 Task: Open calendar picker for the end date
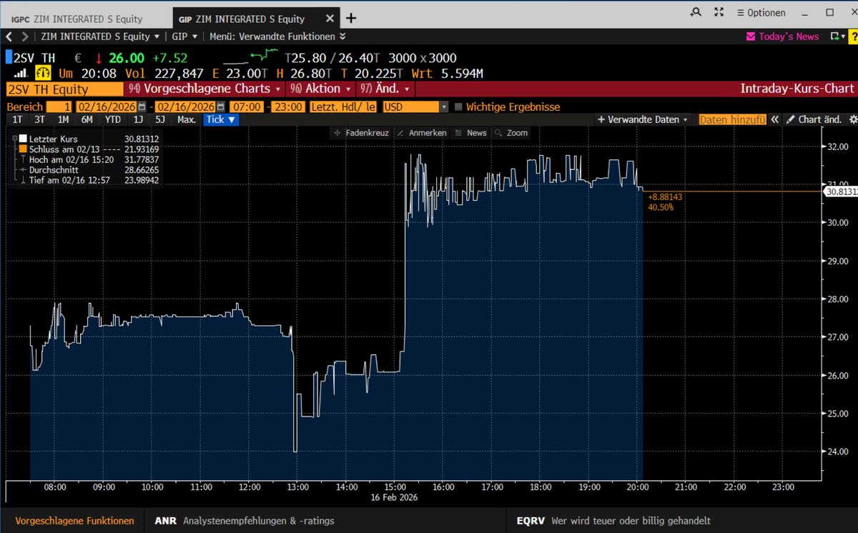(x=221, y=107)
